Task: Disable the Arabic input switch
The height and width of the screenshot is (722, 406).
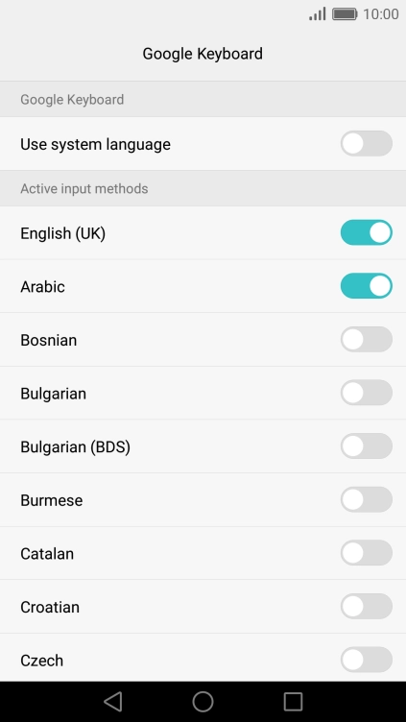Action: tap(367, 286)
